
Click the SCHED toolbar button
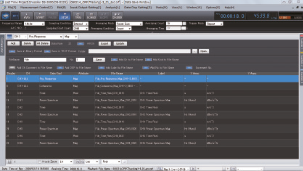point(91,16)
